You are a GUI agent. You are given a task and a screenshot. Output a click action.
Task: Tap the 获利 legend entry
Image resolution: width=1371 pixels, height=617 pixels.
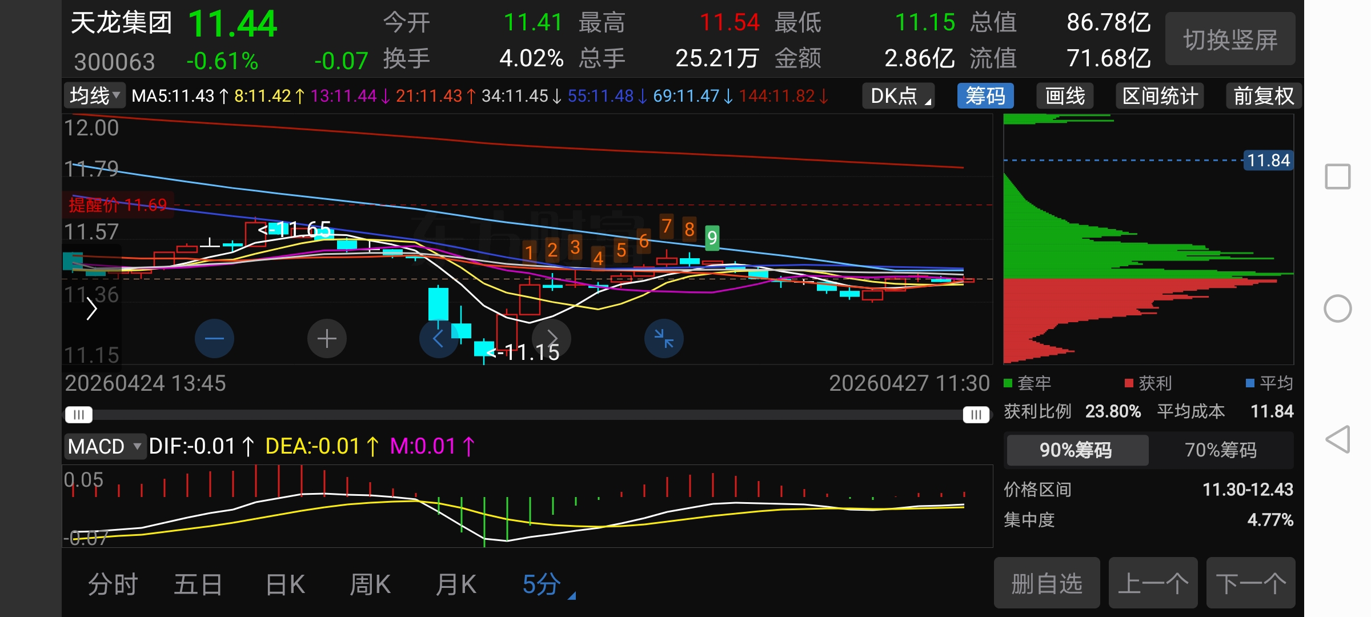point(1148,383)
